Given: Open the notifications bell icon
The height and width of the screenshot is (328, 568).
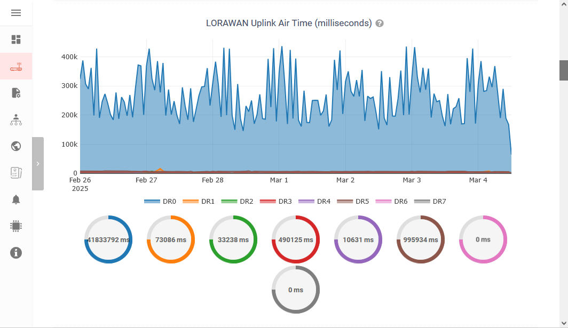Looking at the screenshot, I should point(16,199).
